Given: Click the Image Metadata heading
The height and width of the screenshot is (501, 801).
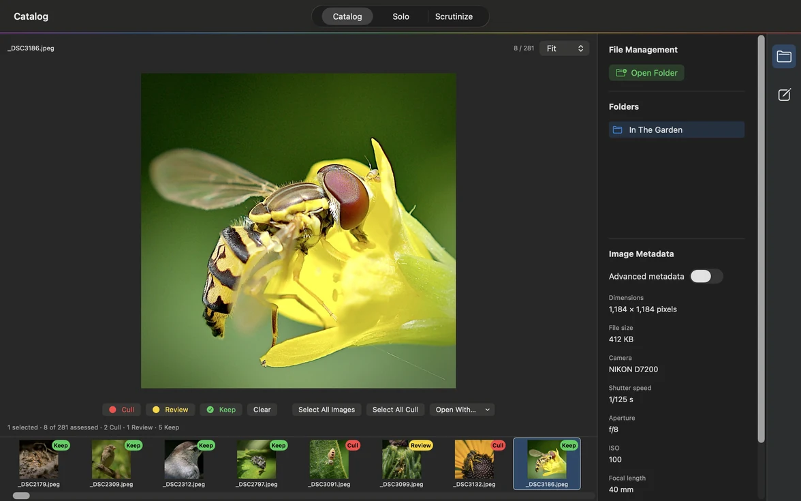Looking at the screenshot, I should (641, 254).
